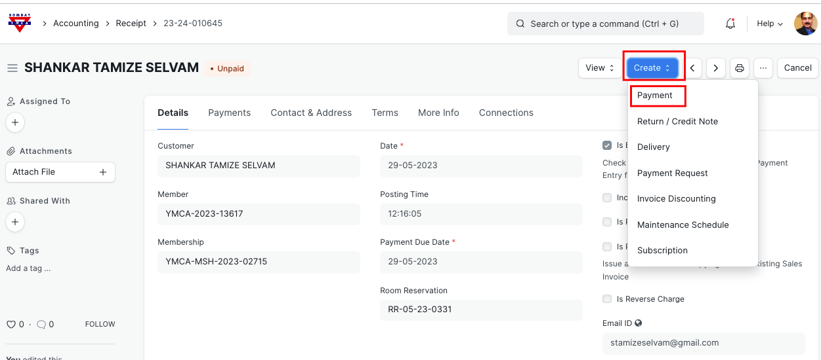This screenshot has height=360, width=821.
Task: Go to next record arrow
Action: coord(716,68)
